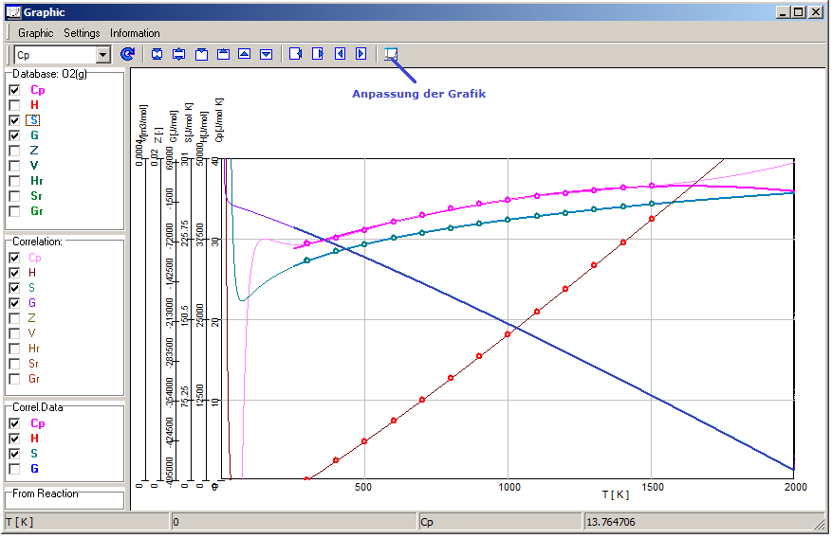Open the Graphic menu
The image size is (832, 538).
(36, 33)
